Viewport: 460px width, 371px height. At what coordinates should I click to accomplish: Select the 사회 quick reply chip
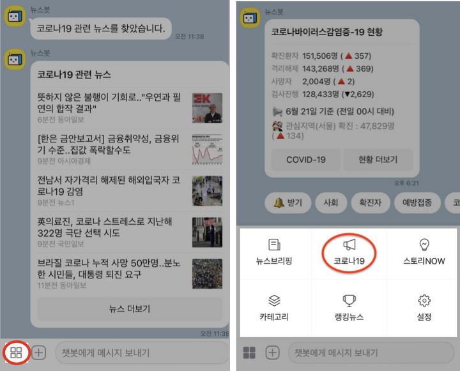[331, 202]
